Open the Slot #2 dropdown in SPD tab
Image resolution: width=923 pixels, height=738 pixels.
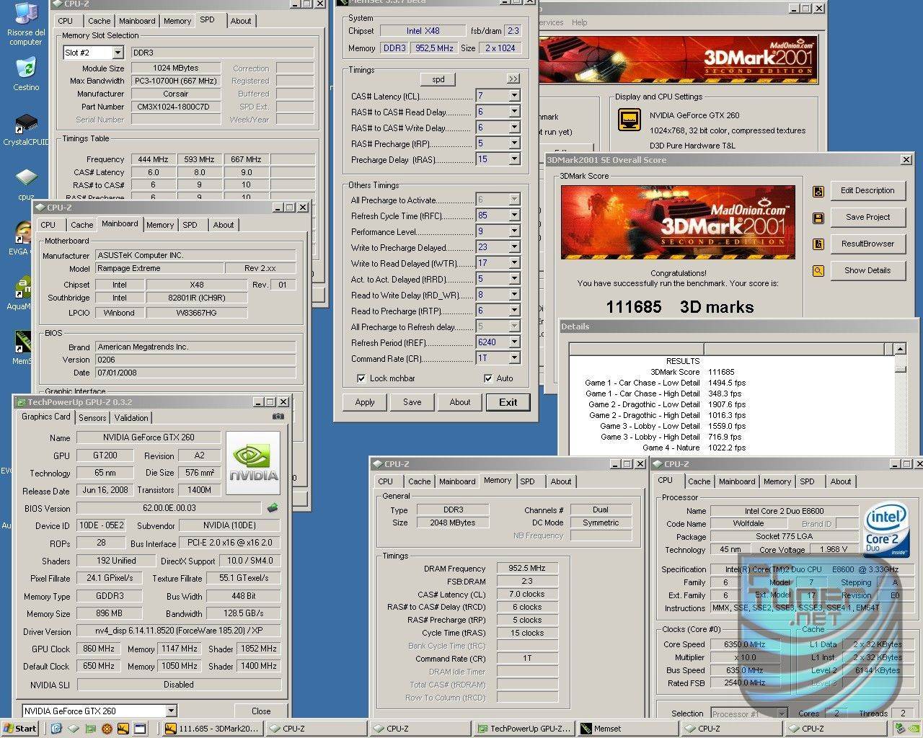pos(118,53)
